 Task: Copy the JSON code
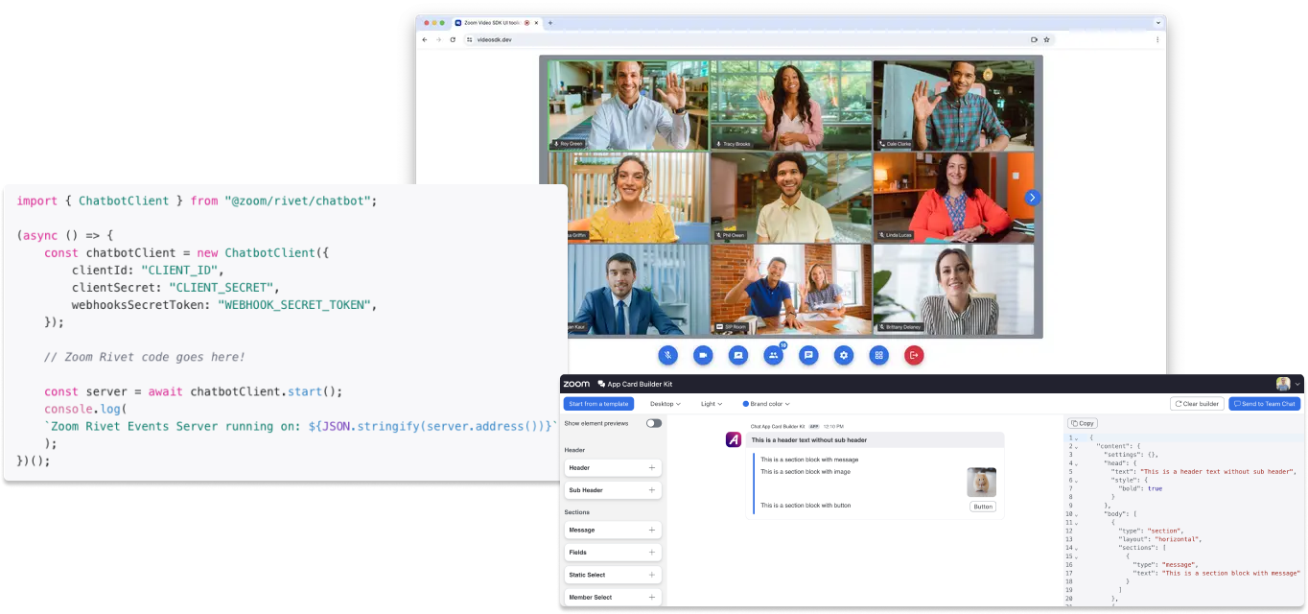[x=1083, y=423]
